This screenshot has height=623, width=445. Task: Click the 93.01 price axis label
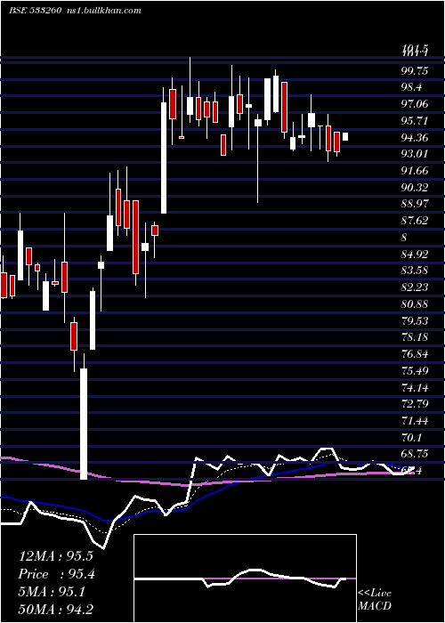point(415,154)
